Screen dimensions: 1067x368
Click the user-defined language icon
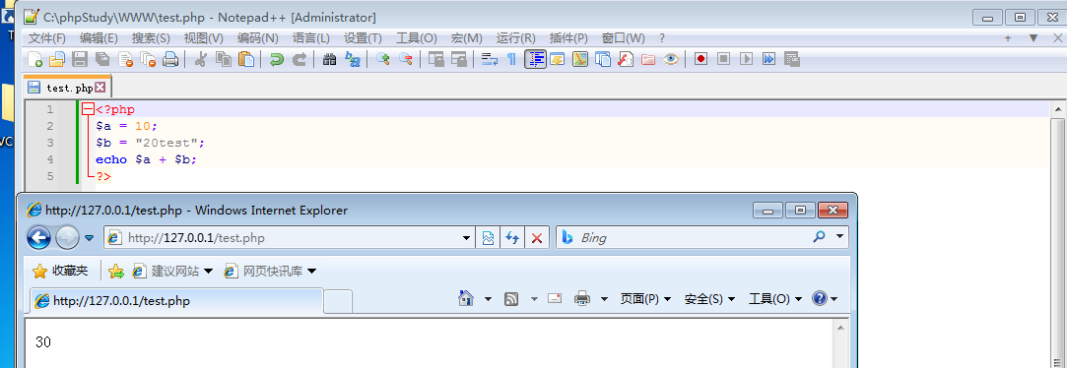click(558, 59)
